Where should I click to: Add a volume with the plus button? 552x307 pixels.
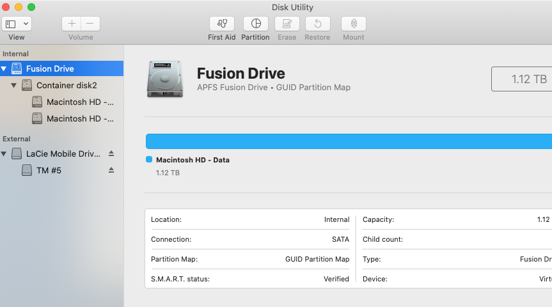[x=72, y=24]
